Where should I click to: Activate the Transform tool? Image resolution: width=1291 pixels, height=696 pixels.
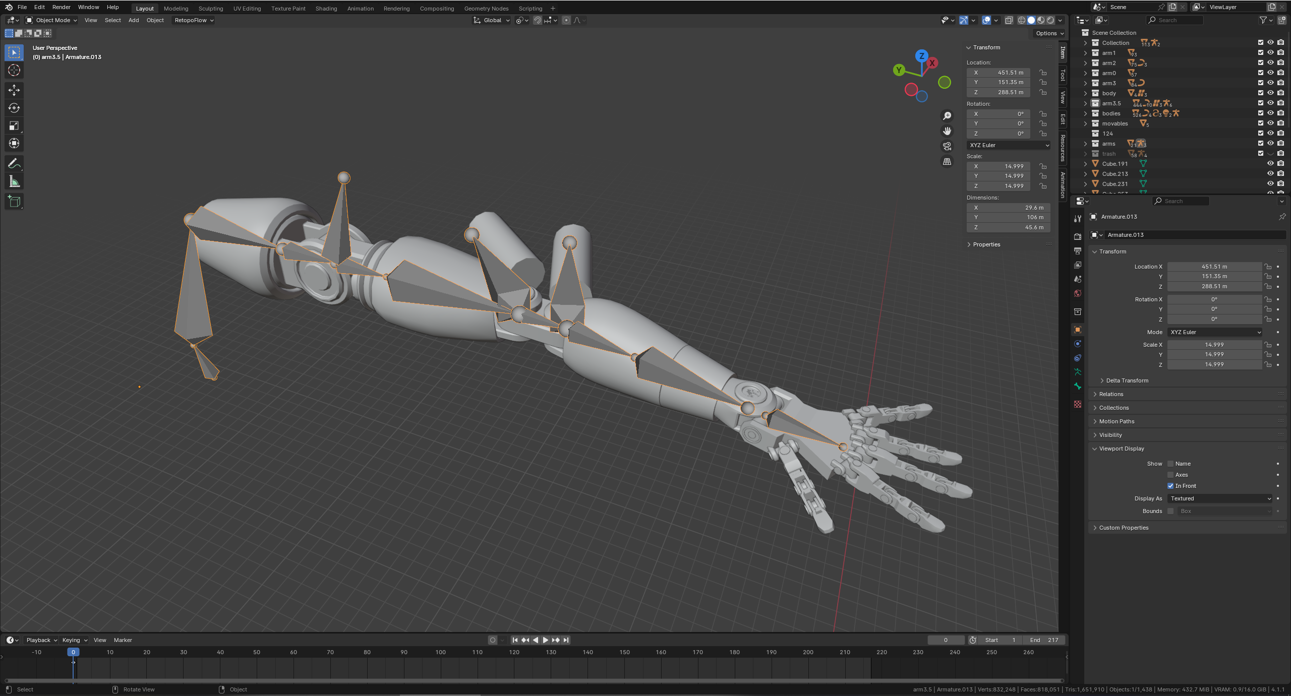[14, 144]
